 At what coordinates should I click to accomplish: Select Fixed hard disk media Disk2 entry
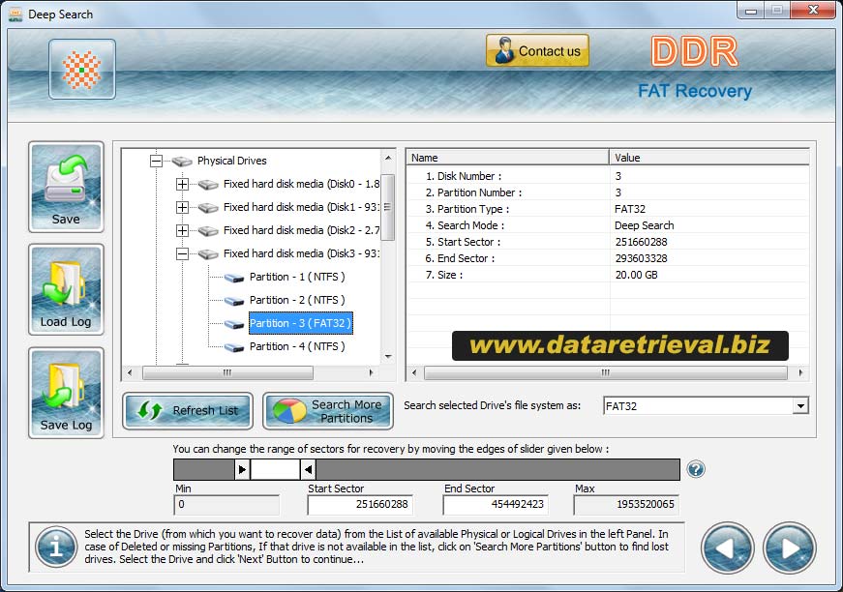[x=302, y=230]
